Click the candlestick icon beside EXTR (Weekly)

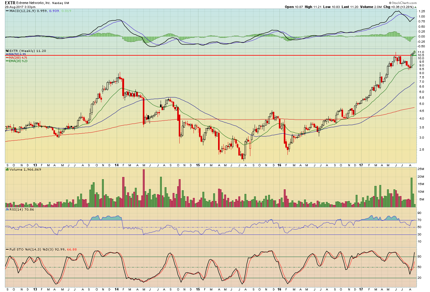point(7,51)
